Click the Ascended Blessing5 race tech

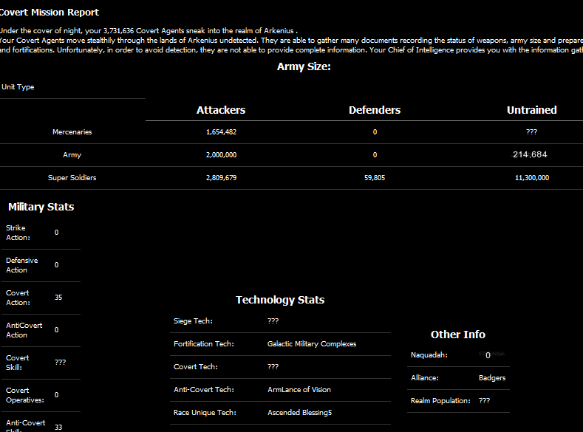300,413
